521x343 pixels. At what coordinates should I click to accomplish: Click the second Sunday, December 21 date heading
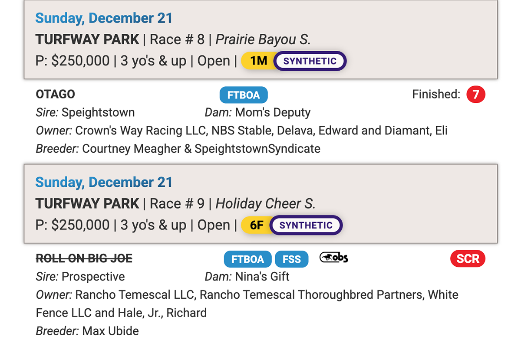(x=104, y=183)
